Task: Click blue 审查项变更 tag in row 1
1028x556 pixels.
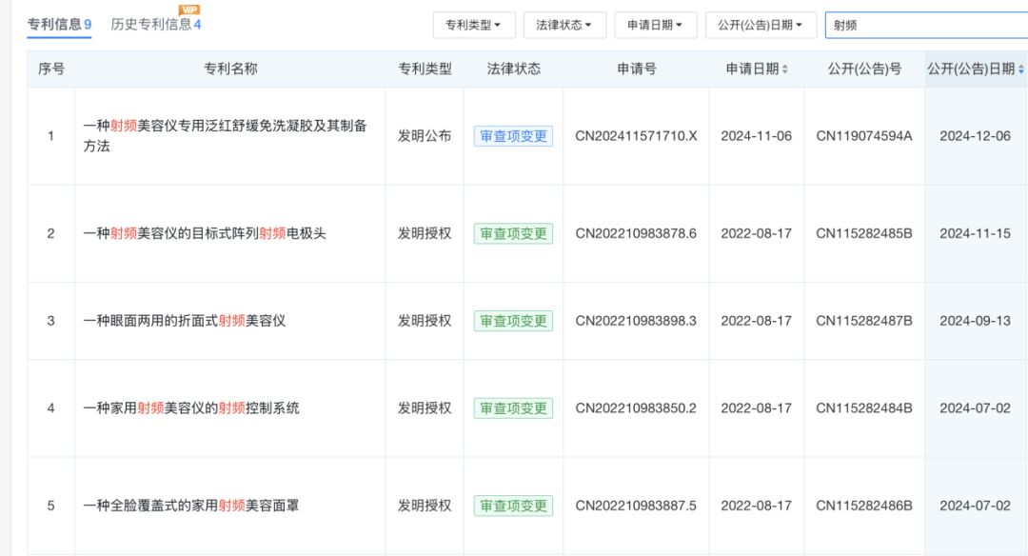Action: pos(513,136)
